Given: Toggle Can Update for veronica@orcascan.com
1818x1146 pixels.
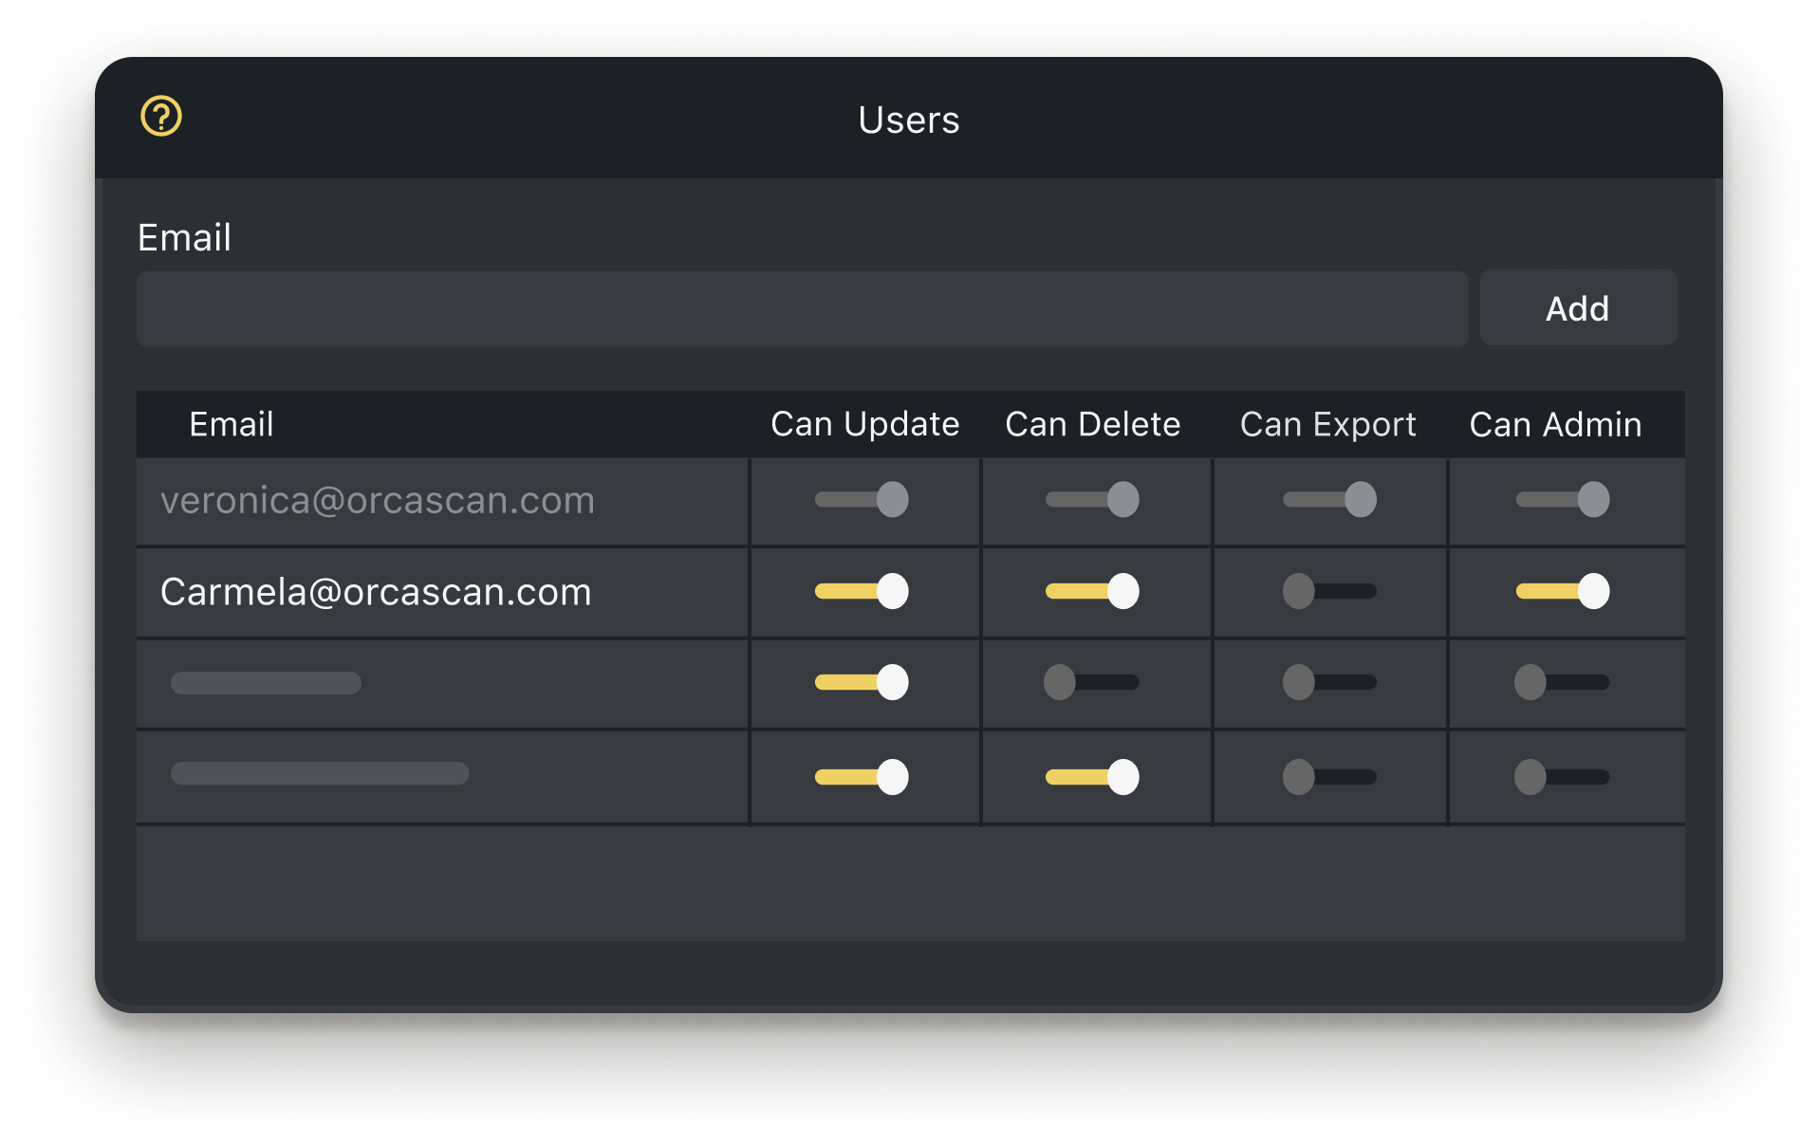Looking at the screenshot, I should tap(863, 500).
